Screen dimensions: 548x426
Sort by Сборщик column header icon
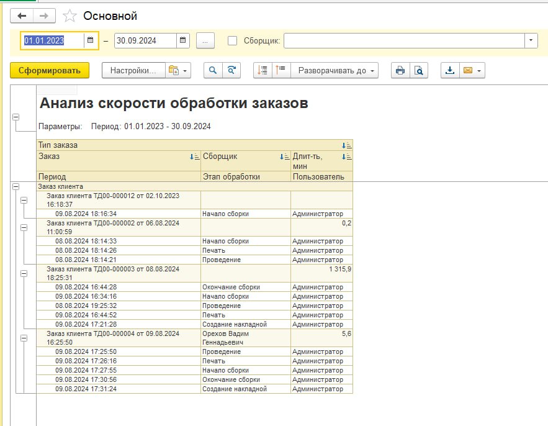pos(284,156)
